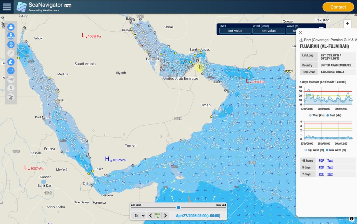Toggle the tropical storm radar layer
Screen dimensions: 357x224
[11, 45]
